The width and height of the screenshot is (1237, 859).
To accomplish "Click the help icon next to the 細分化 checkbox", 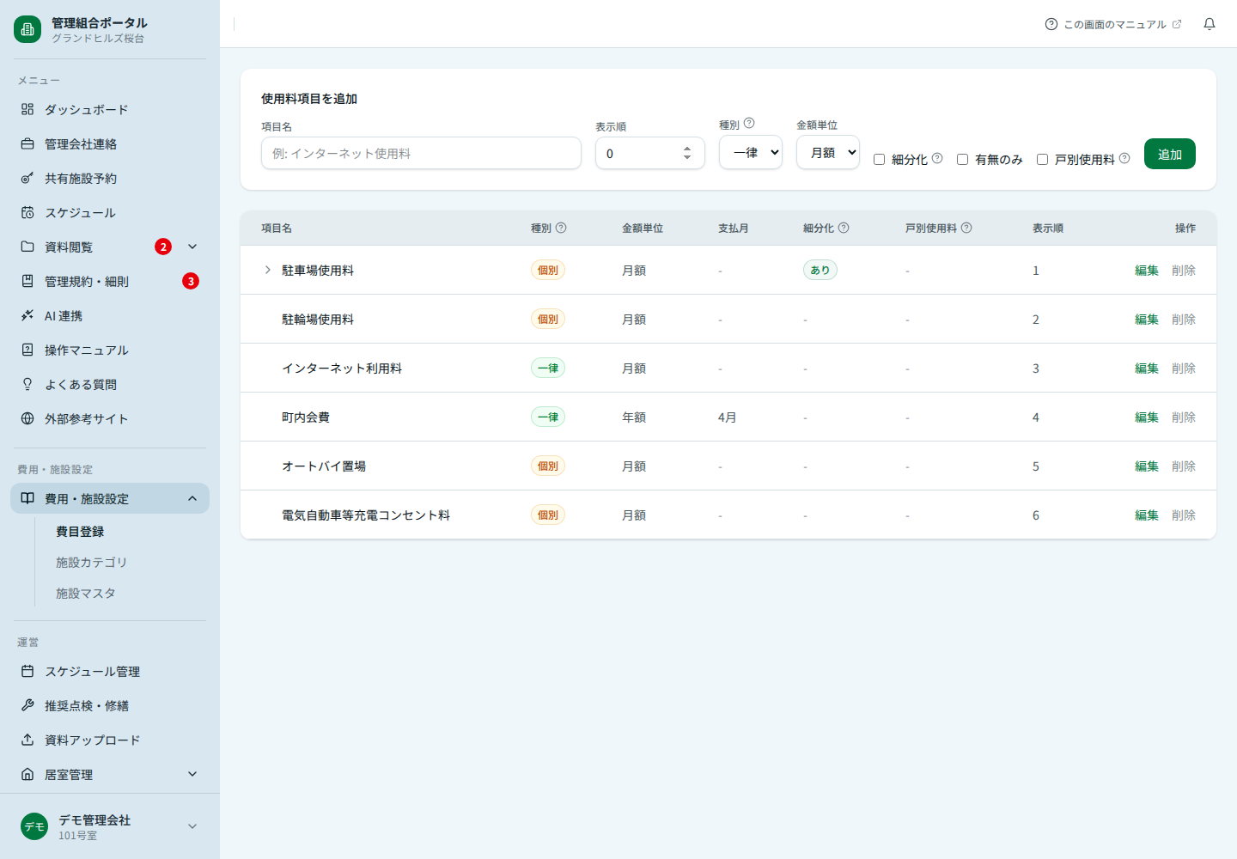I will (937, 158).
